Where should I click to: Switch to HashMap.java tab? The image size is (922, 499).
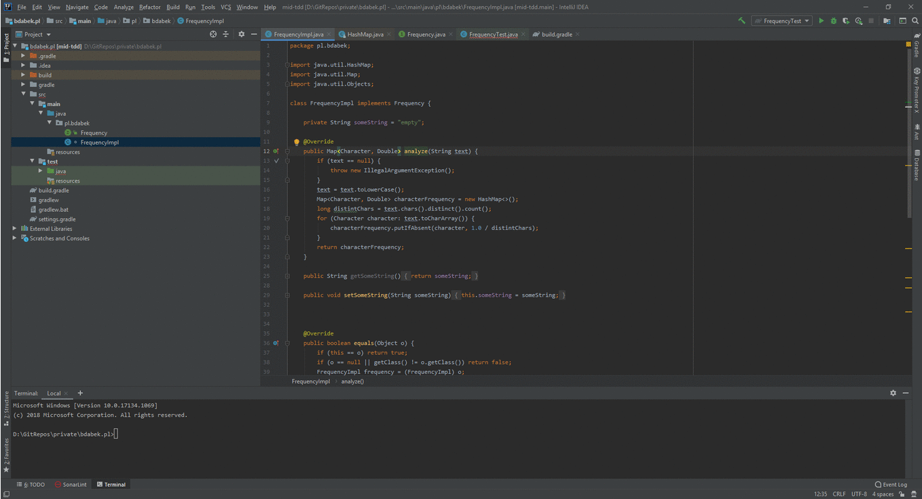(x=365, y=34)
